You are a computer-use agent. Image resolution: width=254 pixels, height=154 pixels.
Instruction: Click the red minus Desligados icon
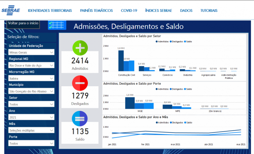click(80, 83)
